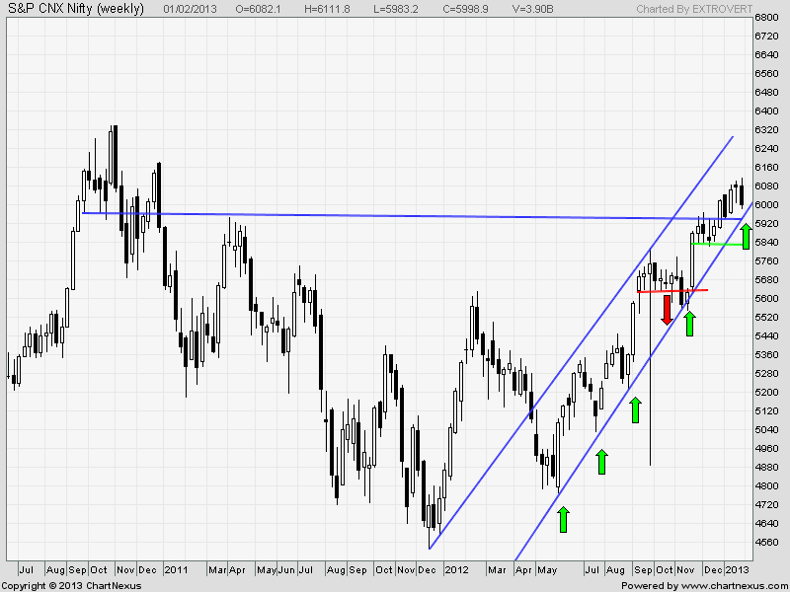Click the lowest green up arrow near May
Screen dimensions: 790x592
click(563, 520)
